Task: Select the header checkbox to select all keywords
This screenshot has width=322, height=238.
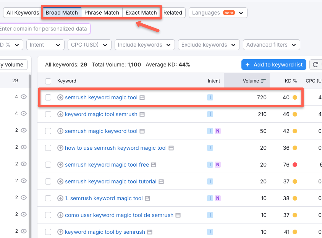Action: pyautogui.click(x=48, y=81)
